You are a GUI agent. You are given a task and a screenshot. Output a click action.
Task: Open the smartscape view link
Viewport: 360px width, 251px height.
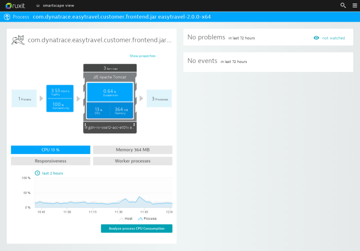(x=58, y=5)
